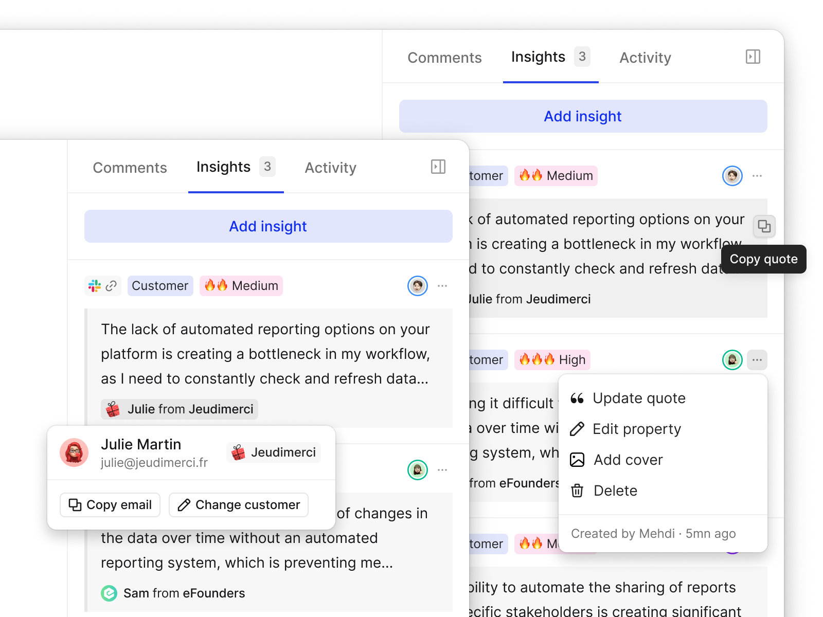Image resolution: width=823 pixels, height=617 pixels.
Task: Click the Slack source icon on first insight
Action: click(x=95, y=286)
